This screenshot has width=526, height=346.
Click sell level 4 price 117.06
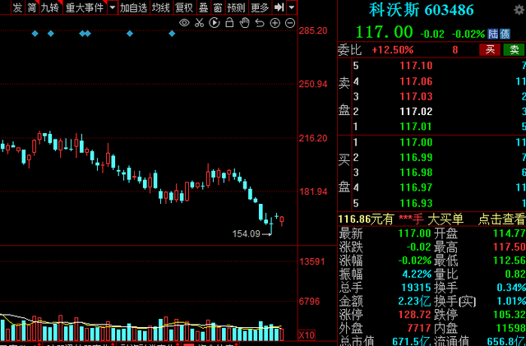tap(416, 81)
